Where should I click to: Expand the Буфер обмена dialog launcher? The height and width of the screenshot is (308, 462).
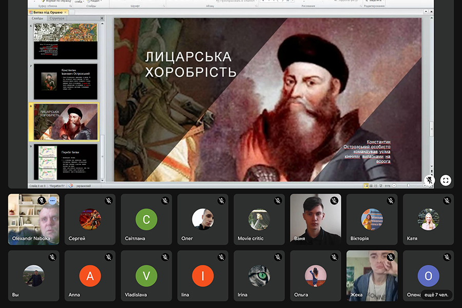pyautogui.click(x=70, y=6)
